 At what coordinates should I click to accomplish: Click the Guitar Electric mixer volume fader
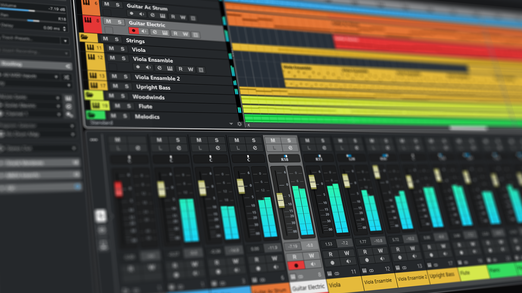click(x=280, y=200)
